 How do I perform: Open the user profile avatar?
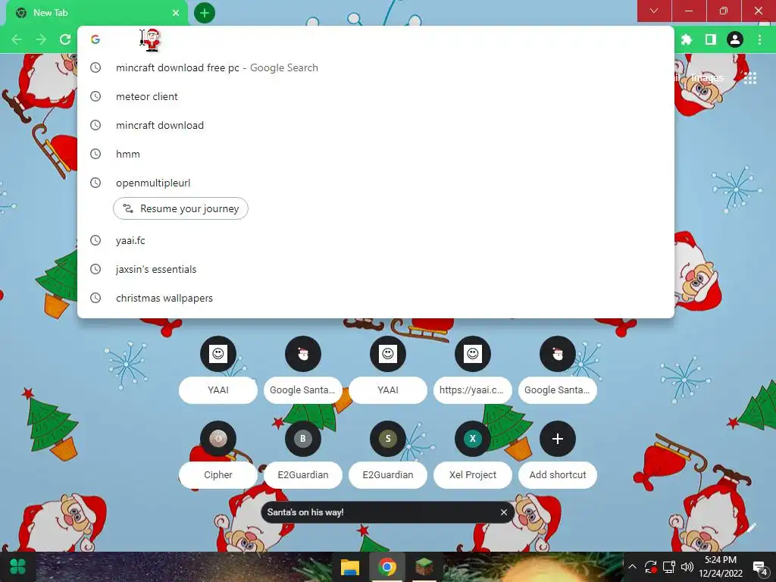[735, 39]
